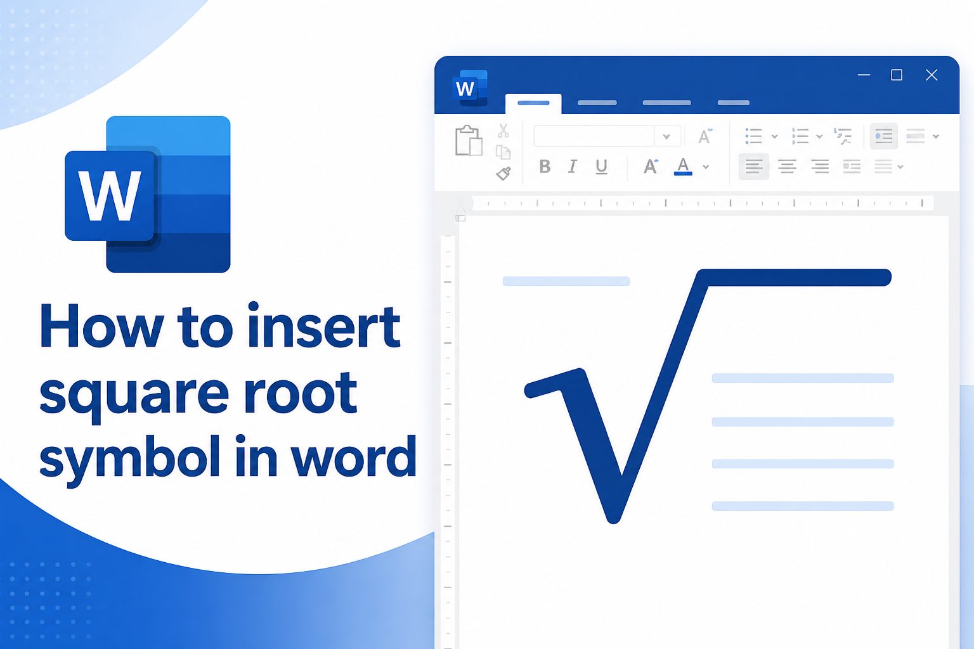Switch to the third ribbon tab
974x649 pixels.
[666, 103]
